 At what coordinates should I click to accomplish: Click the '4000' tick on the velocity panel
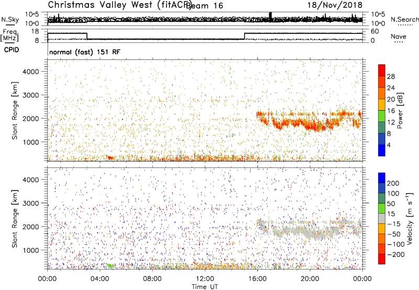pyautogui.click(x=30, y=180)
